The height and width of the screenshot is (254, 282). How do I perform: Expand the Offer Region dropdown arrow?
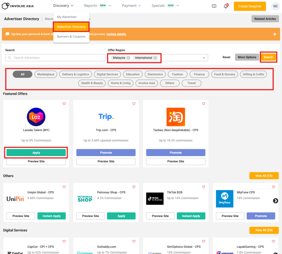click(204, 58)
